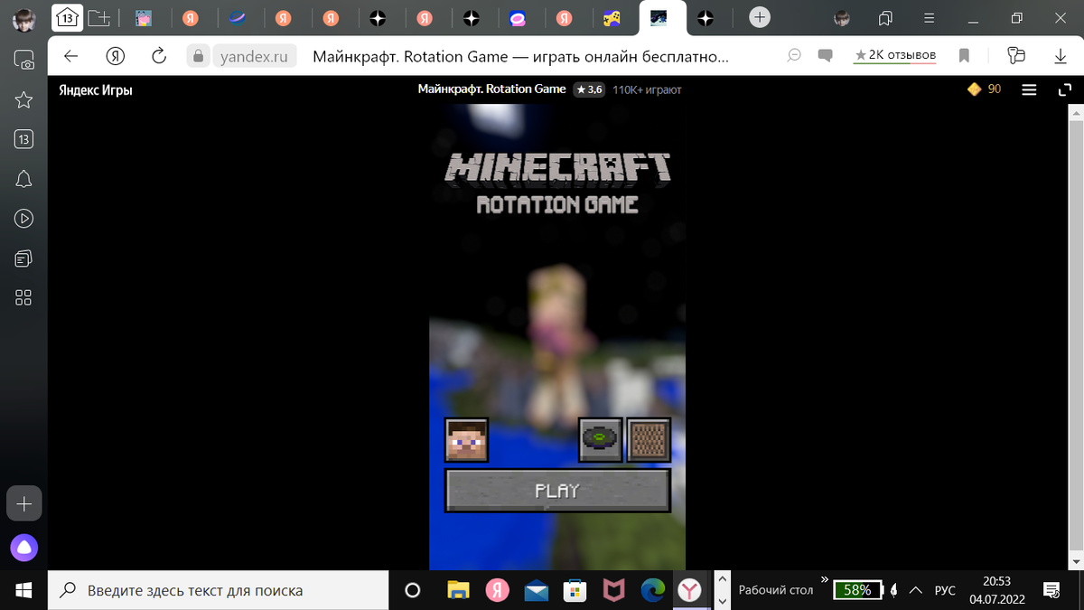Show hidden system tray icons
The width and height of the screenshot is (1084, 610).
[916, 590]
